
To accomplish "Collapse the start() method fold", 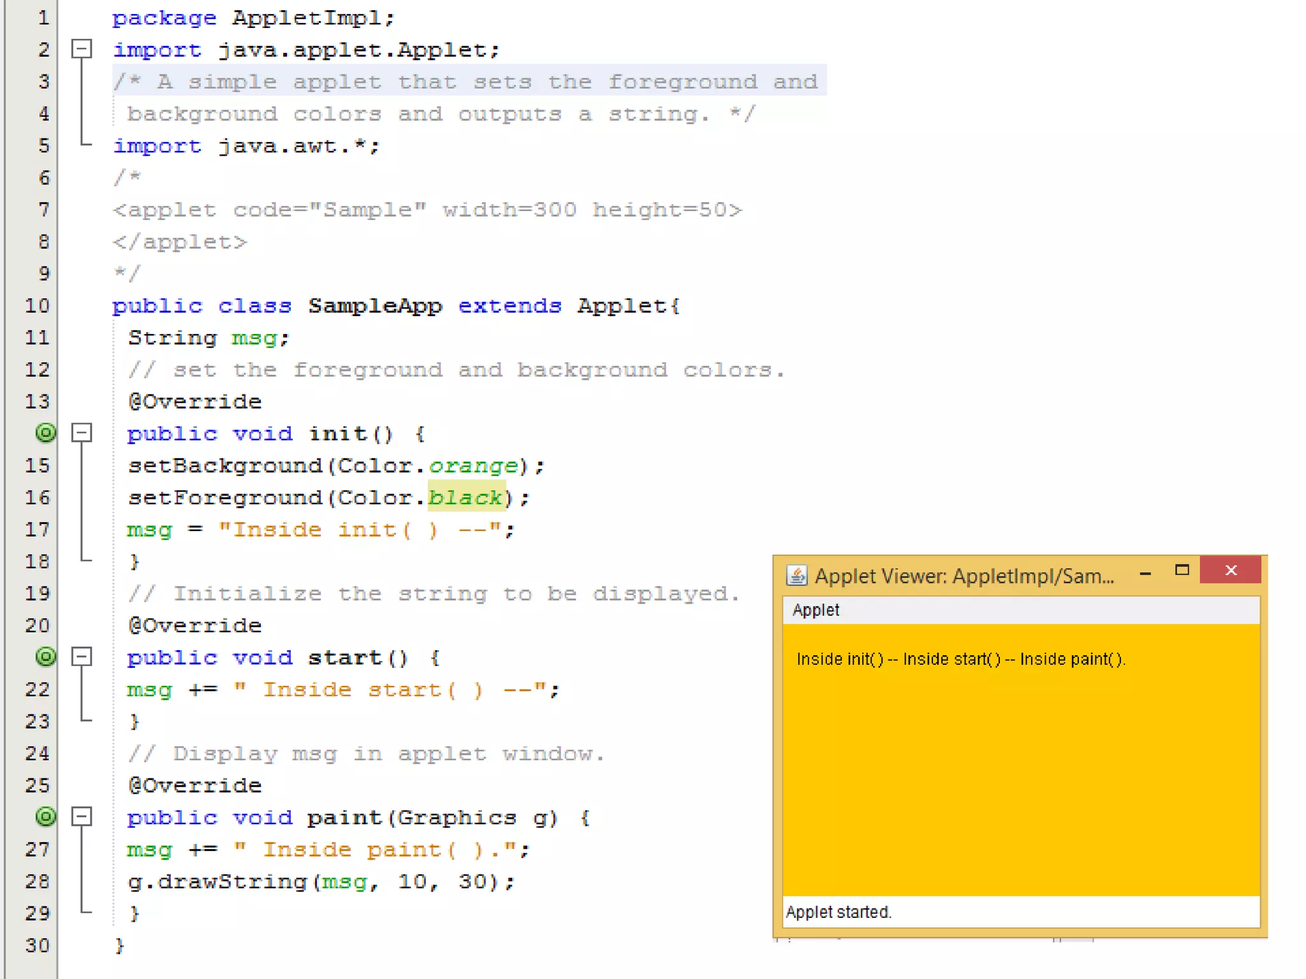I will coord(82,656).
